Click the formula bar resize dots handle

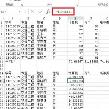(25, 12)
